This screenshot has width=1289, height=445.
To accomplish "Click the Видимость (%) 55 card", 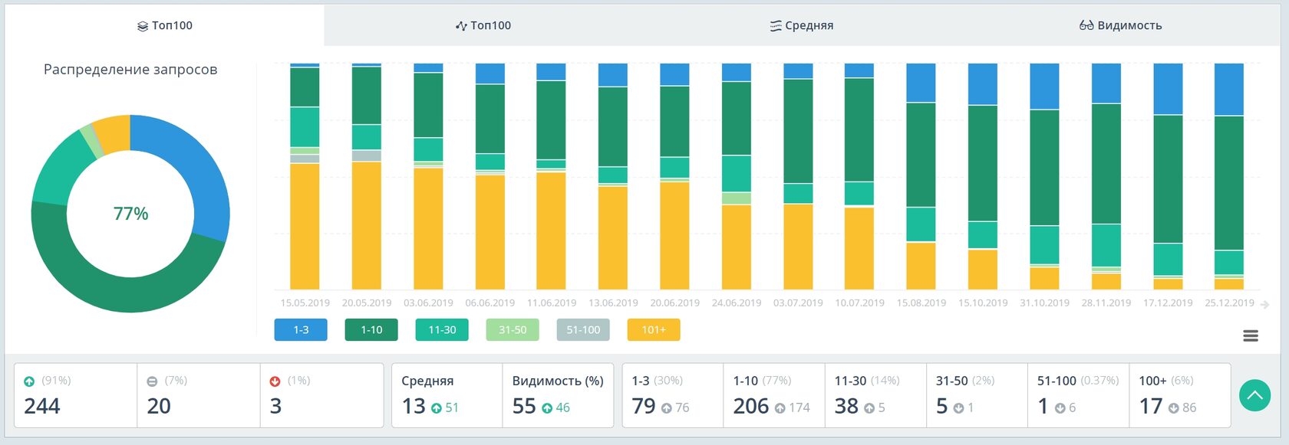I will click(x=558, y=395).
